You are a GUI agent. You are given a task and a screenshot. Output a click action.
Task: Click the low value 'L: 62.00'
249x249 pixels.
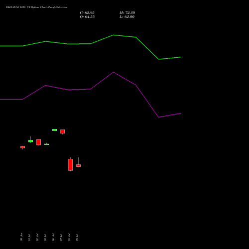coord(127,17)
